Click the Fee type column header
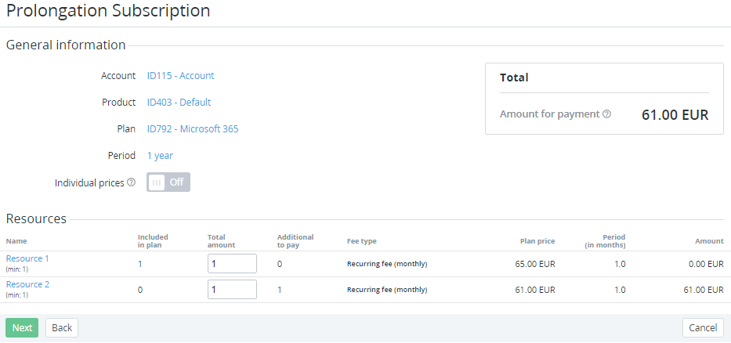The image size is (731, 343). pos(361,241)
